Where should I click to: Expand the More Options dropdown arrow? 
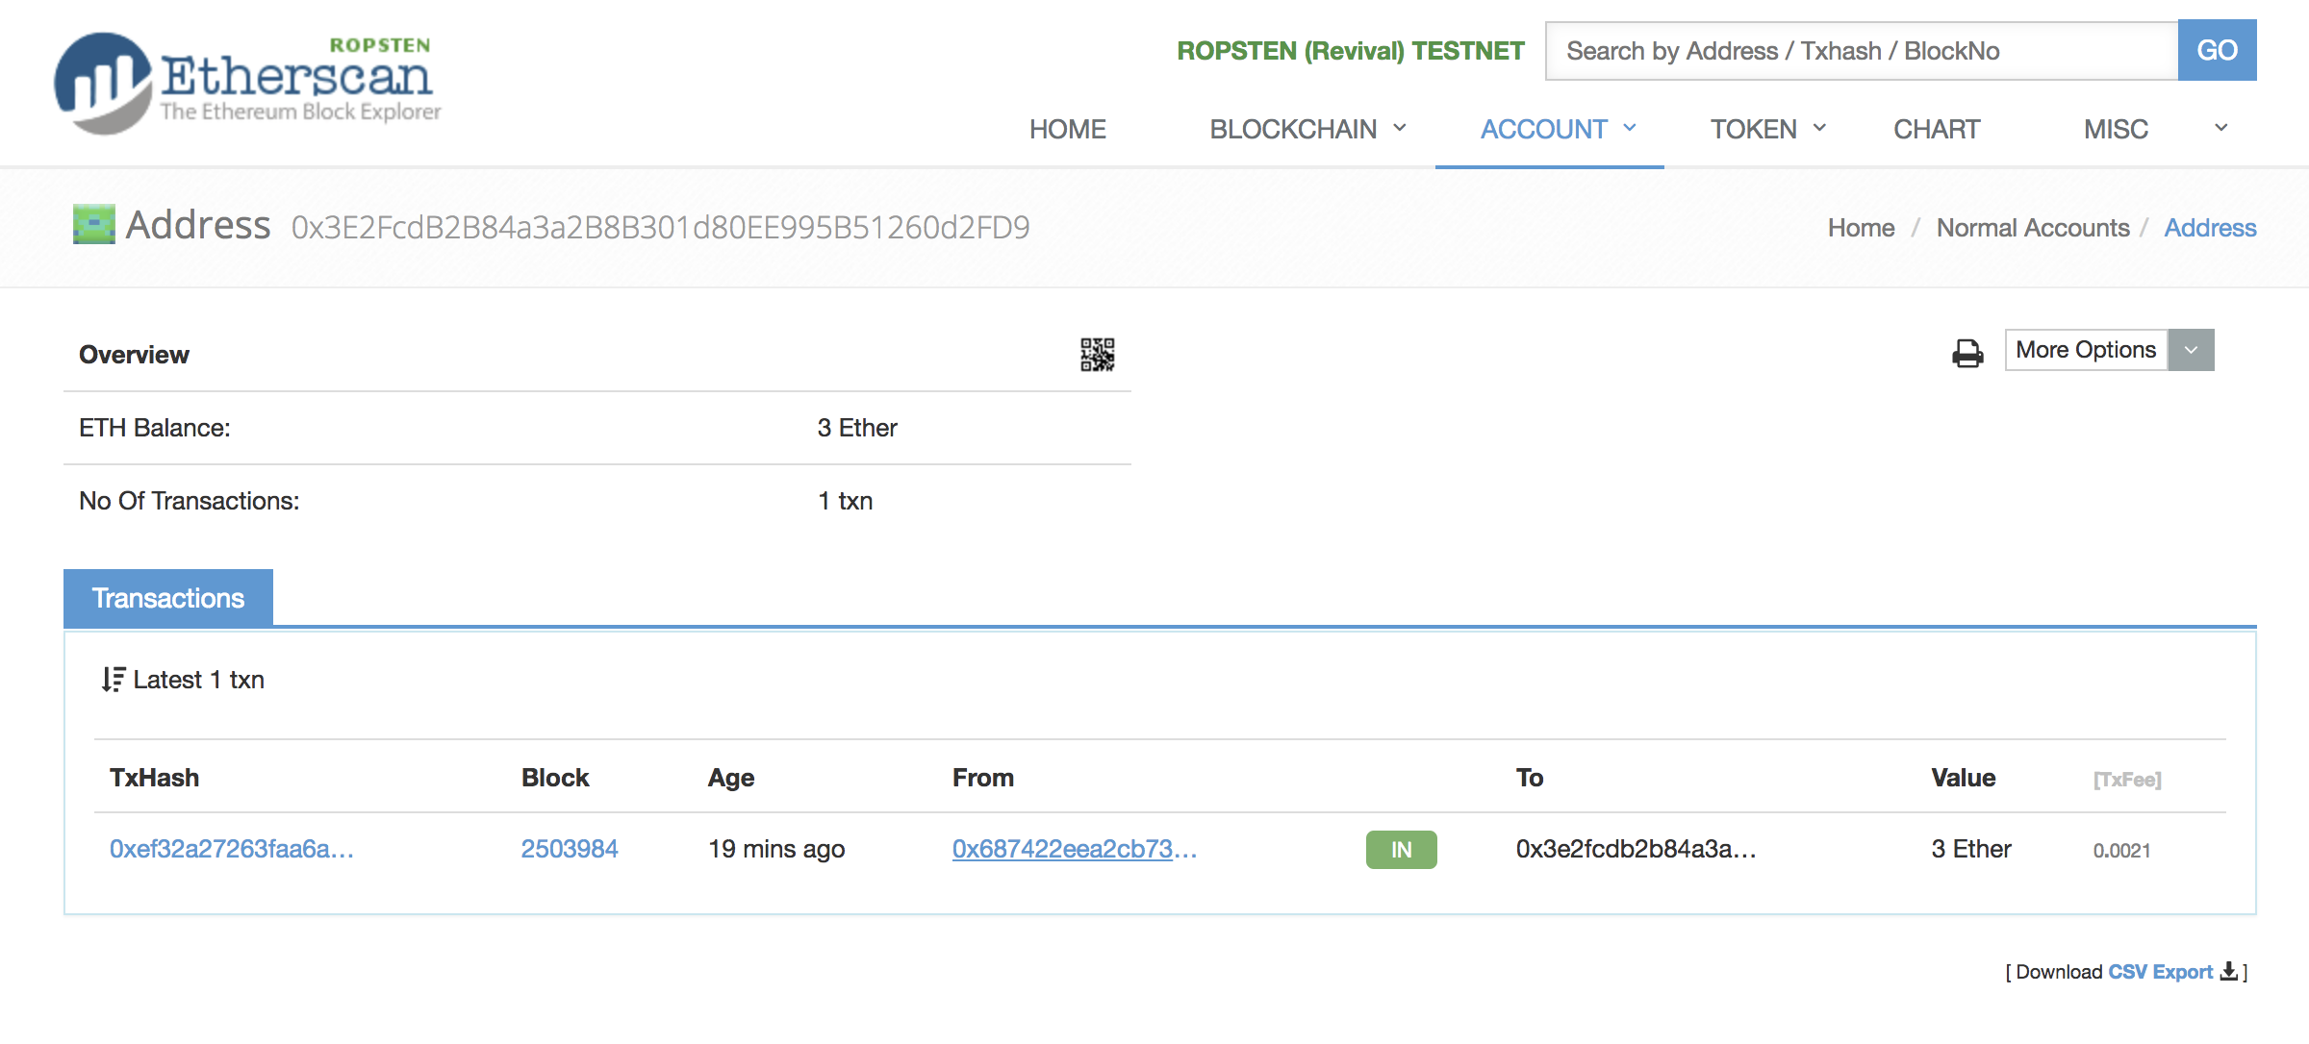coord(2192,350)
